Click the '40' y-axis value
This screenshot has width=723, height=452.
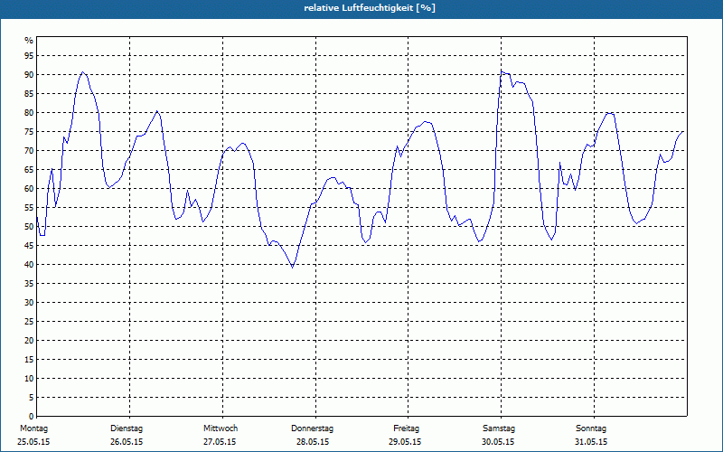(x=29, y=265)
